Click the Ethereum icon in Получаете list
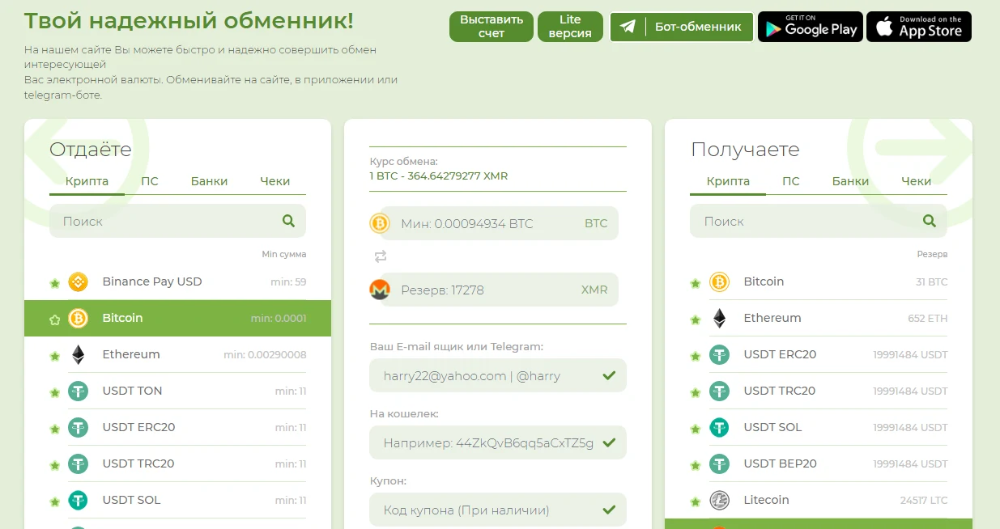The height and width of the screenshot is (529, 1000). click(719, 318)
